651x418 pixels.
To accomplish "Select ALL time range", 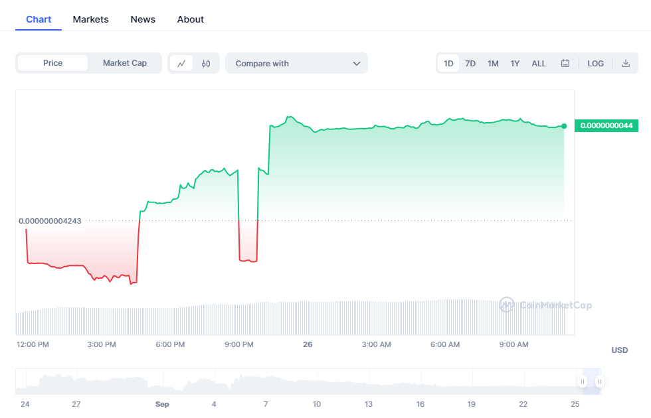I will click(539, 64).
